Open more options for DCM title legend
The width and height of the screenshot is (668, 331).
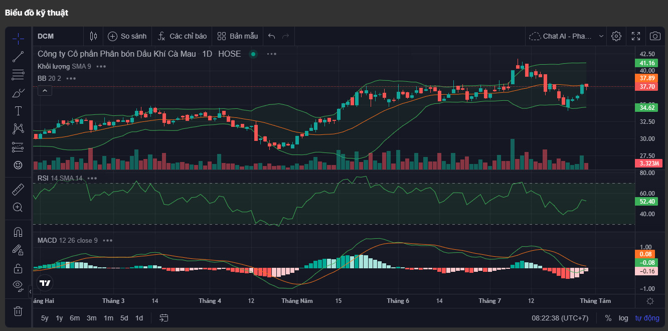click(272, 54)
